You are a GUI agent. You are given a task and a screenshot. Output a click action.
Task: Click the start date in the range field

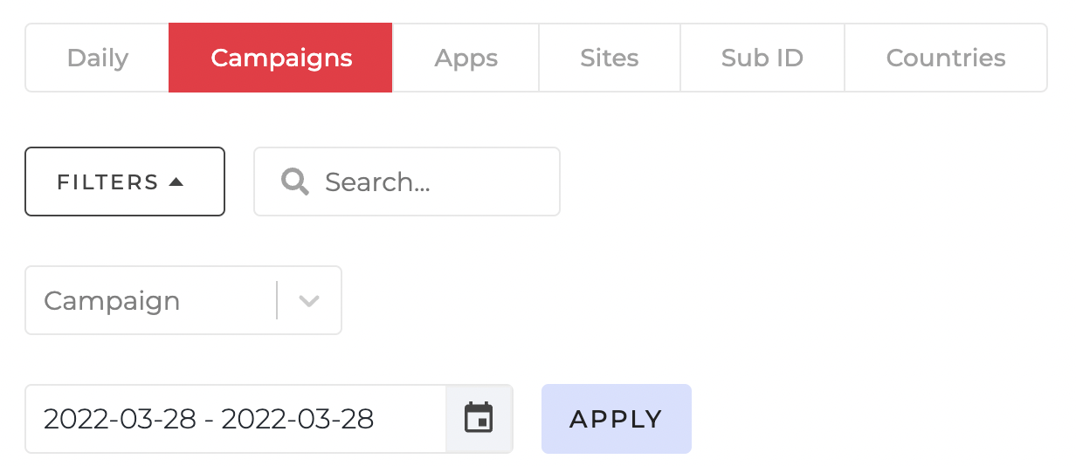[120, 420]
